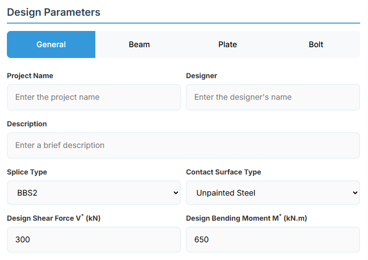Click the bending moment field containing 650
The image size is (368, 260).
click(x=273, y=240)
